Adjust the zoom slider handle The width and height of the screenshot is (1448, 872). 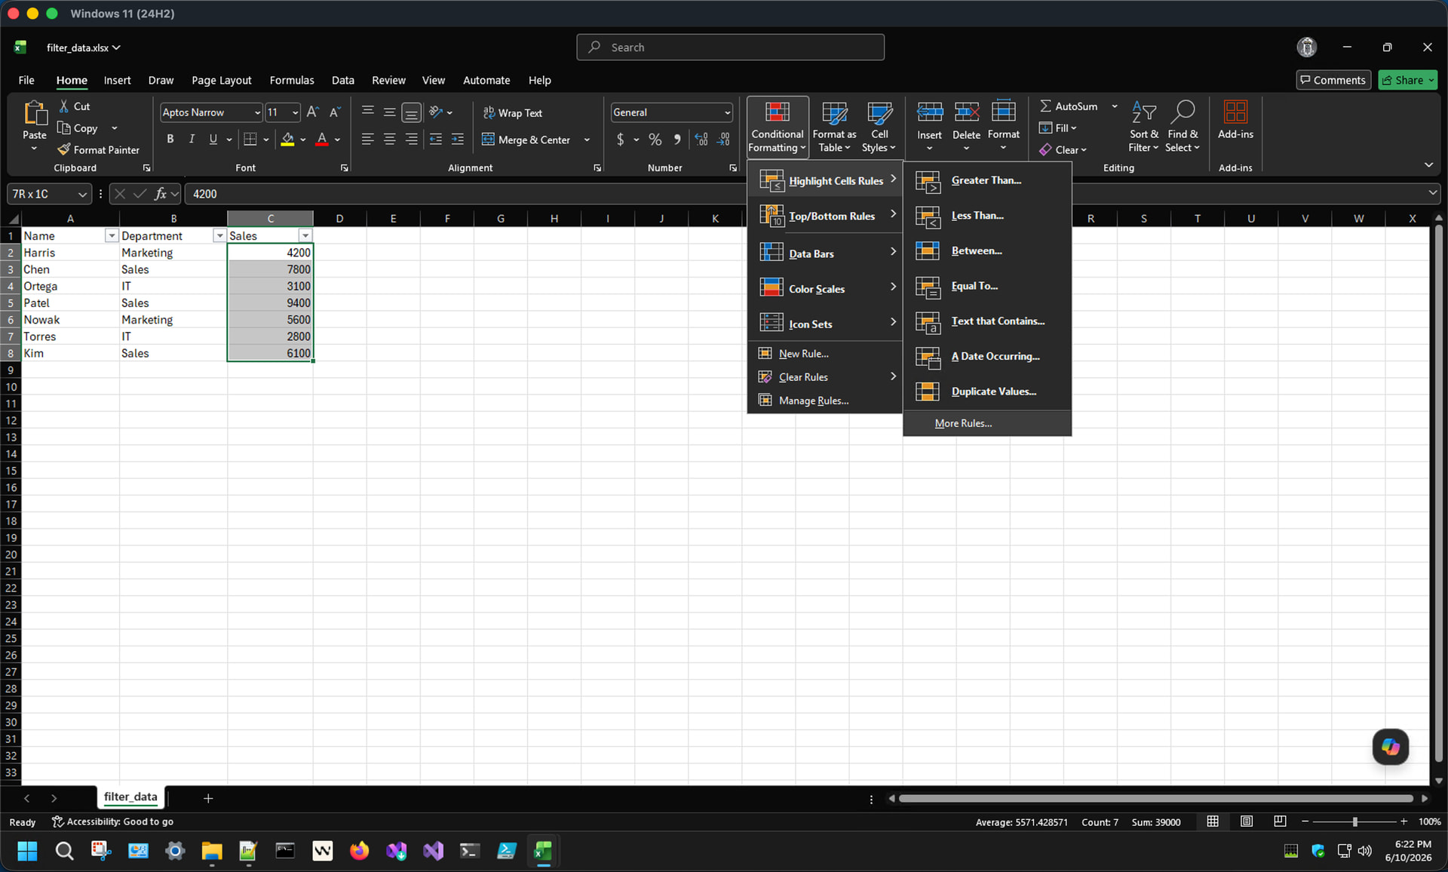pyautogui.click(x=1354, y=821)
